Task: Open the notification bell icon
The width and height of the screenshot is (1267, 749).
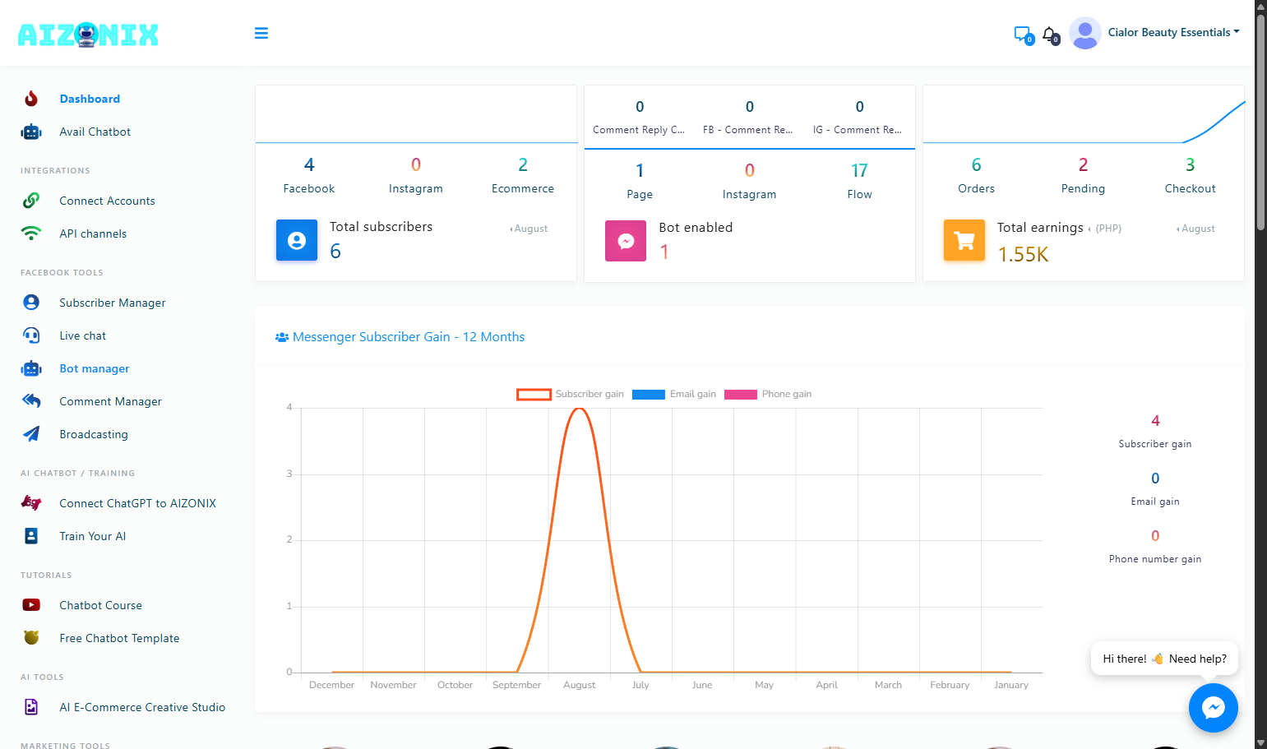Action: tap(1050, 35)
